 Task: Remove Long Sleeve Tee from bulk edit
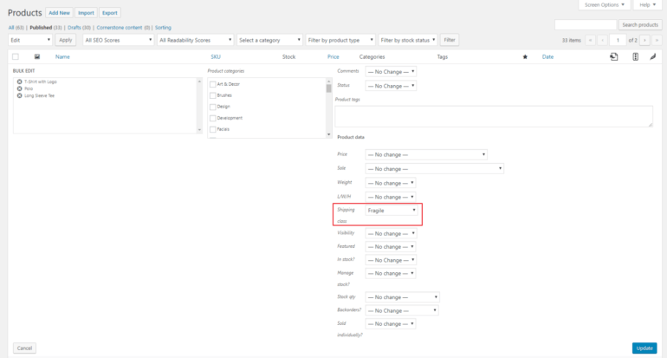(20, 95)
